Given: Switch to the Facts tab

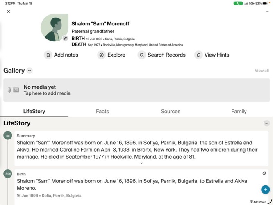Looking at the screenshot, I should tap(102, 111).
